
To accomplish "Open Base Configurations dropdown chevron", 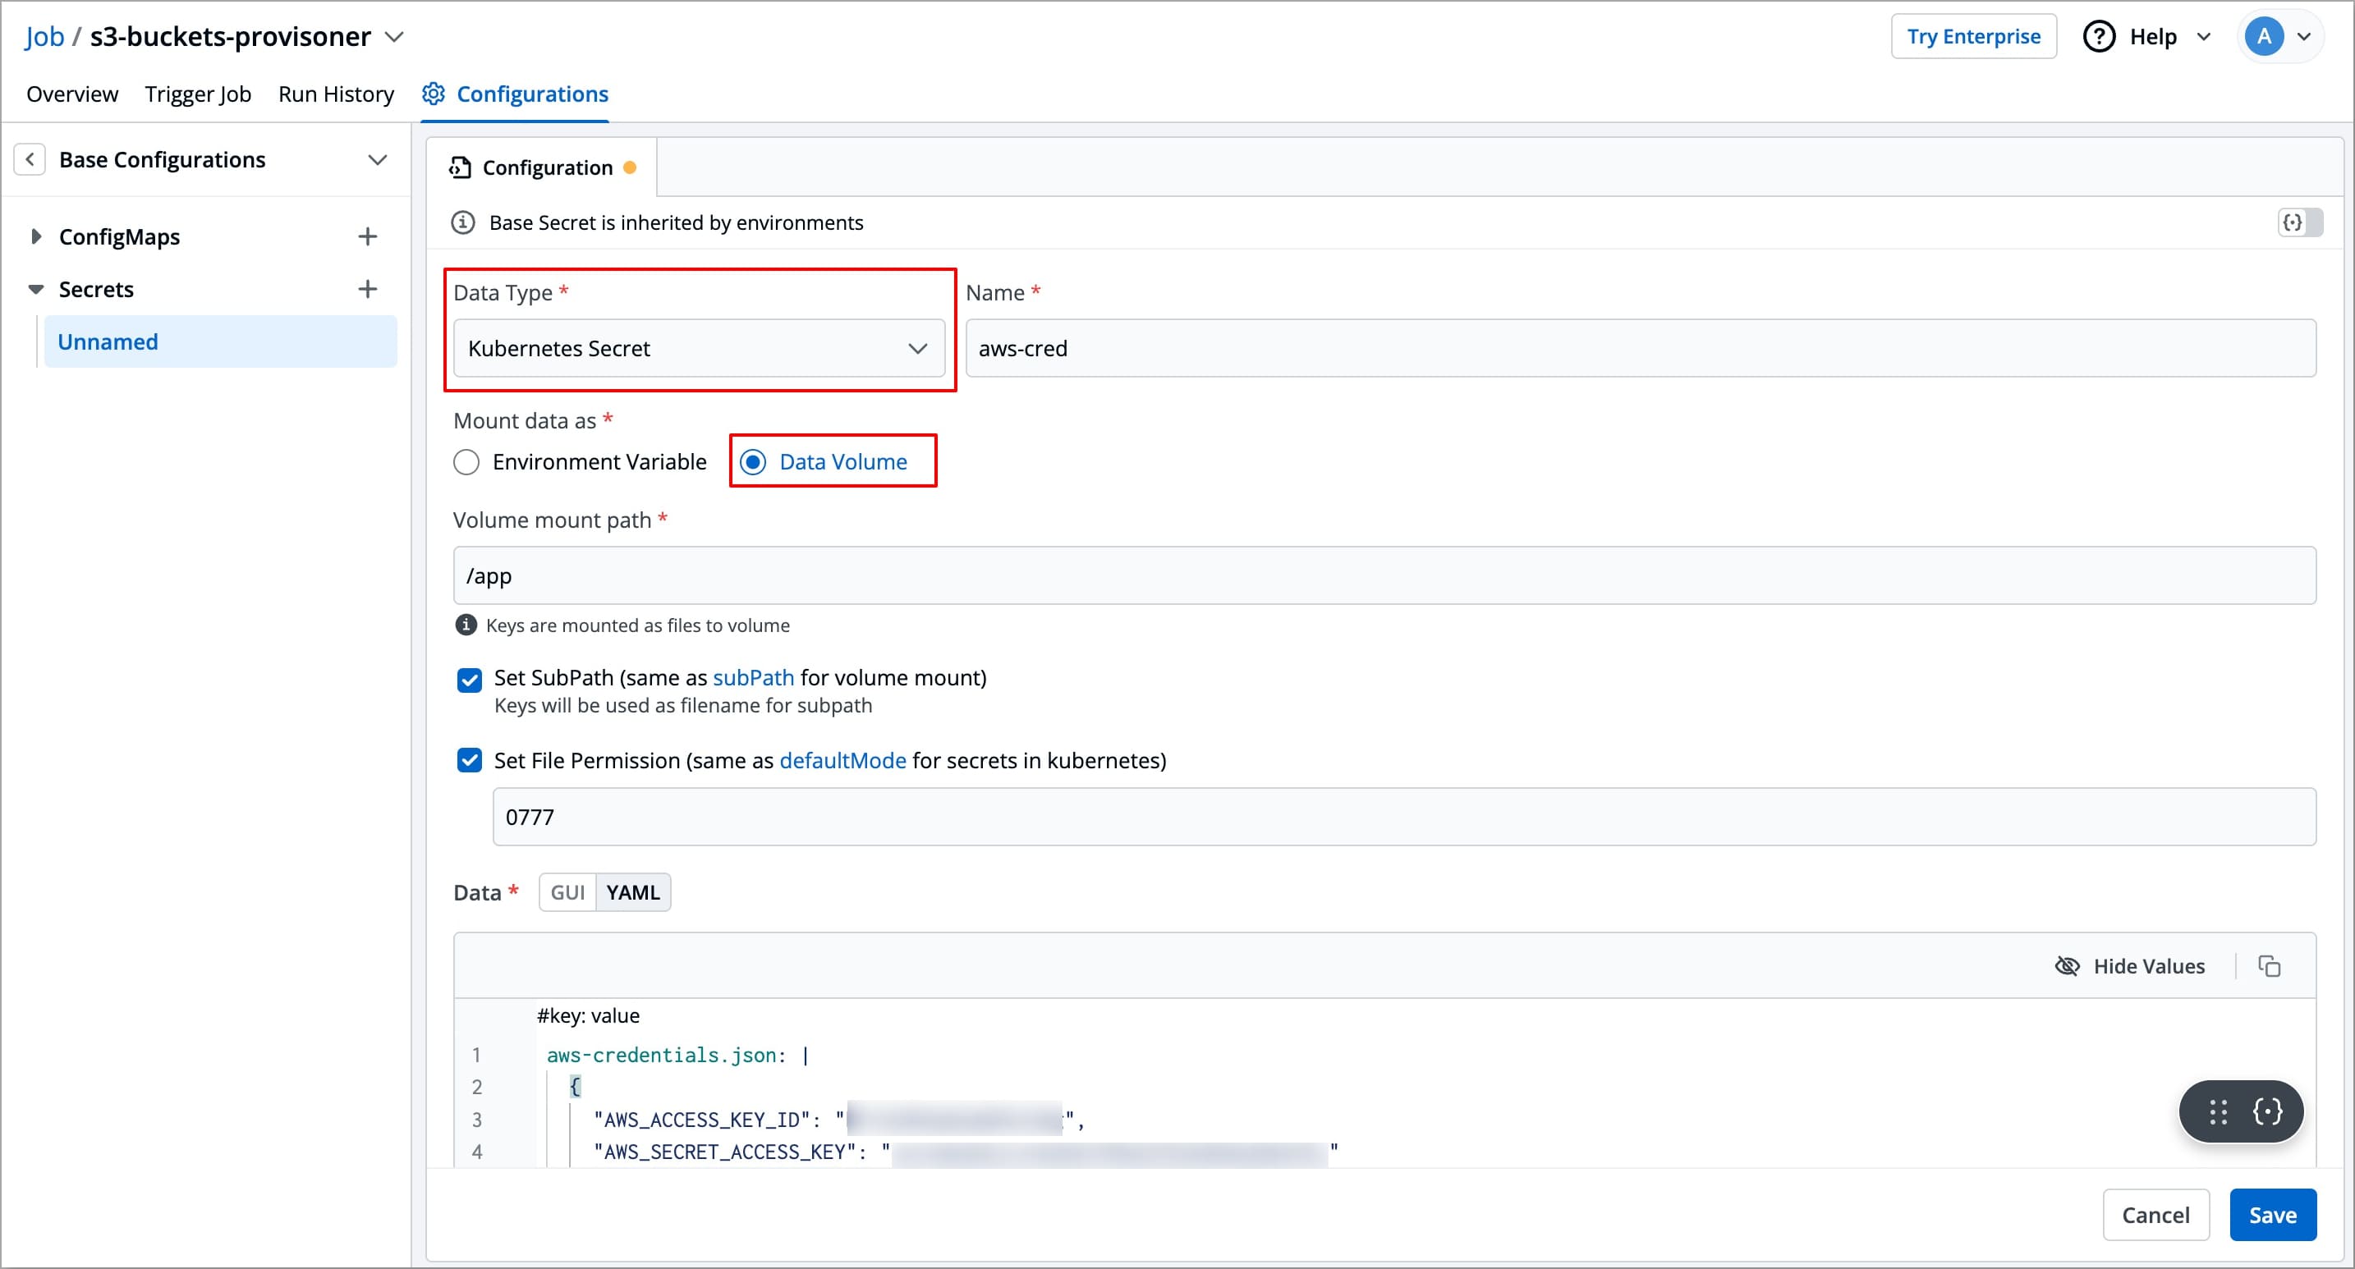I will point(377,160).
